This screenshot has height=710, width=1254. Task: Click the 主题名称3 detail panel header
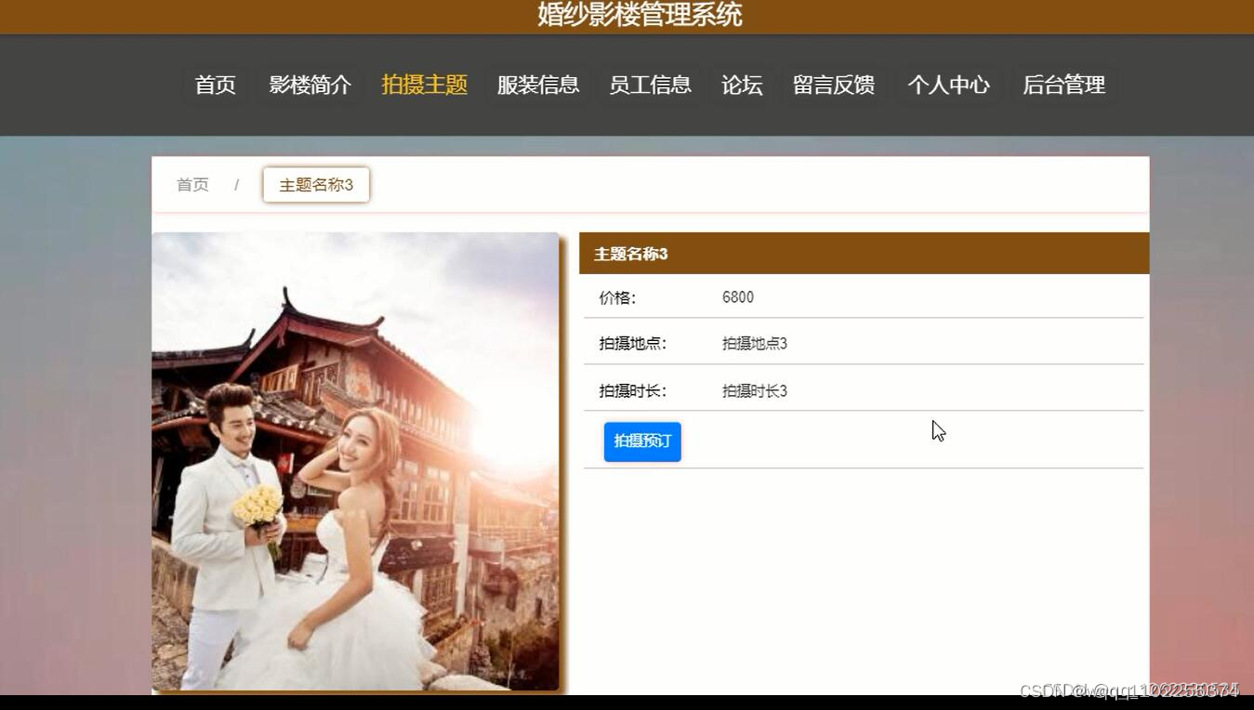pyautogui.click(x=630, y=253)
